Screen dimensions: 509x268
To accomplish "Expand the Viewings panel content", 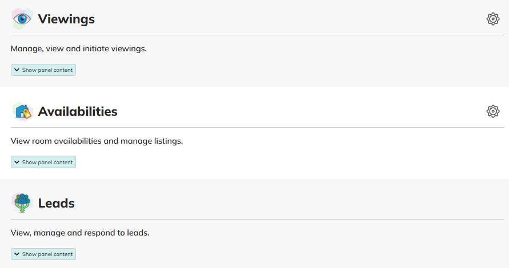I will tap(43, 70).
